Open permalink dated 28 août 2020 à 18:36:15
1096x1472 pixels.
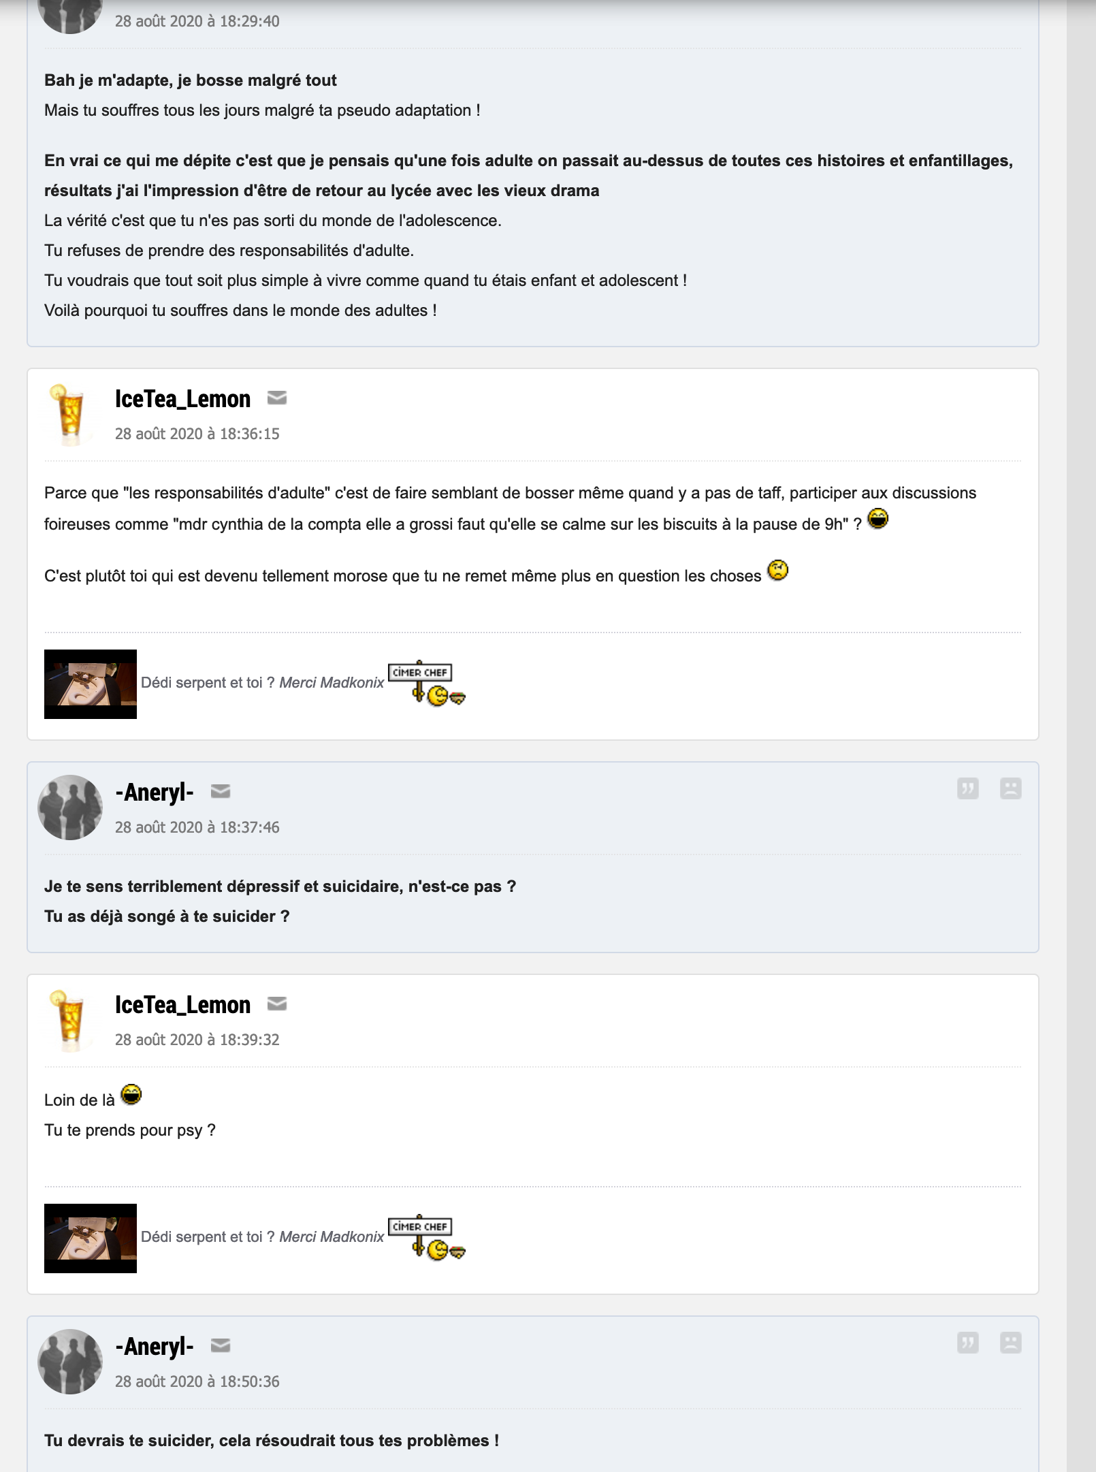click(197, 434)
